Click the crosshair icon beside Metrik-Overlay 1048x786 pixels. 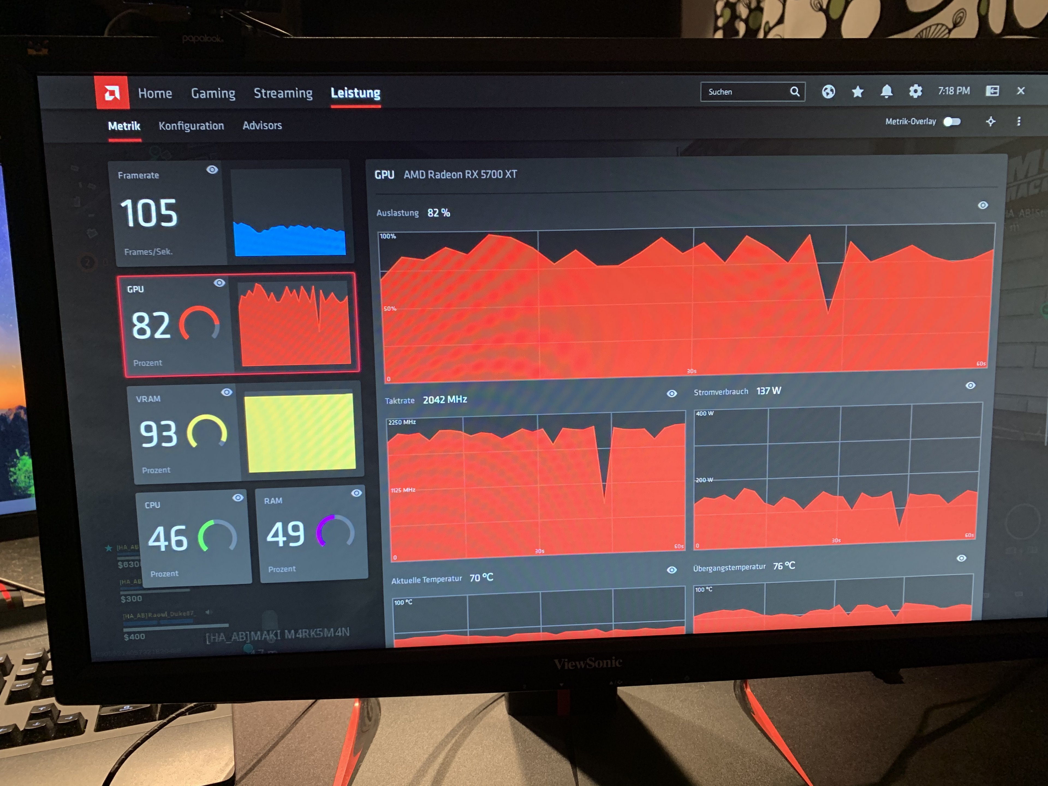990,122
